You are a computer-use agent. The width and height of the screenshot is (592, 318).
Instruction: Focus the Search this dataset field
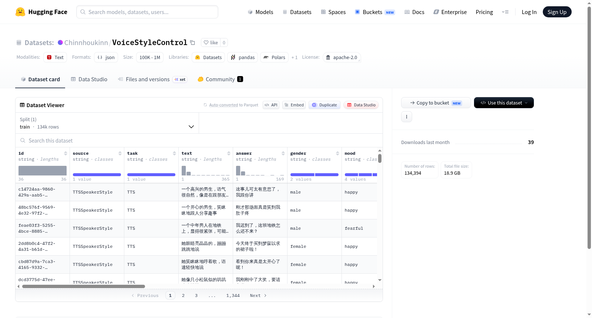tap(199, 141)
